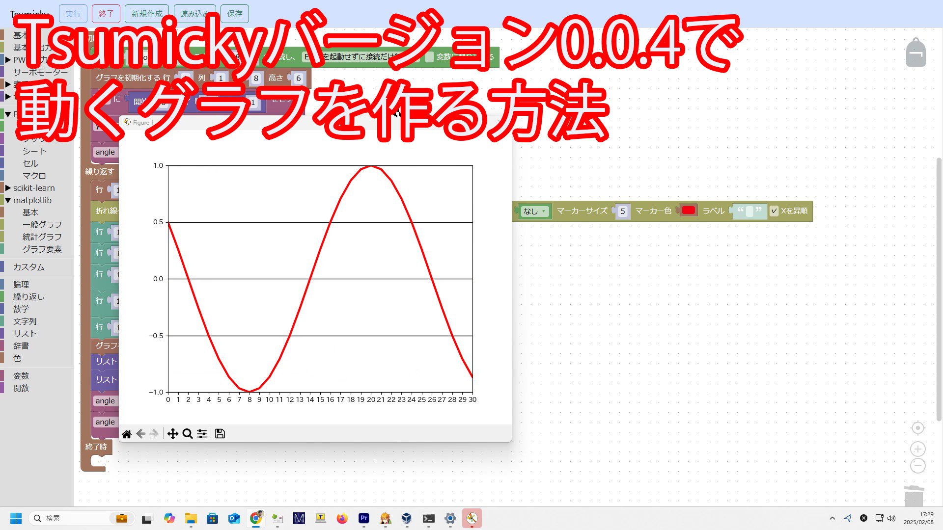
Task: Activate the zoom magnifier in Figure 1
Action: click(x=187, y=434)
